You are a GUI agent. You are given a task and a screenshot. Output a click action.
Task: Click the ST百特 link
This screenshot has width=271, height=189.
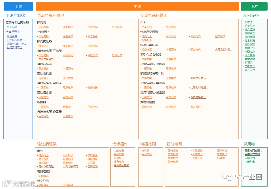(249, 63)
